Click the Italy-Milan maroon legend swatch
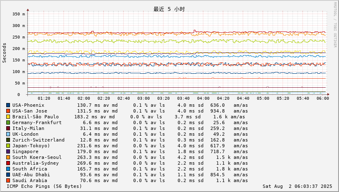 [8, 128]
